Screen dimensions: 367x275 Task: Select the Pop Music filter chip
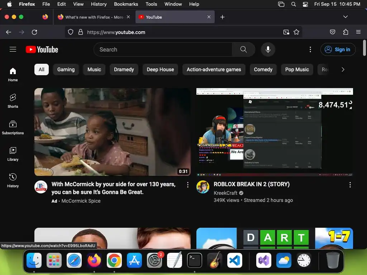297,69
